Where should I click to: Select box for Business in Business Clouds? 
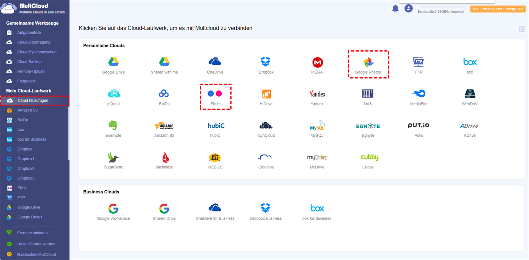[x=317, y=208]
